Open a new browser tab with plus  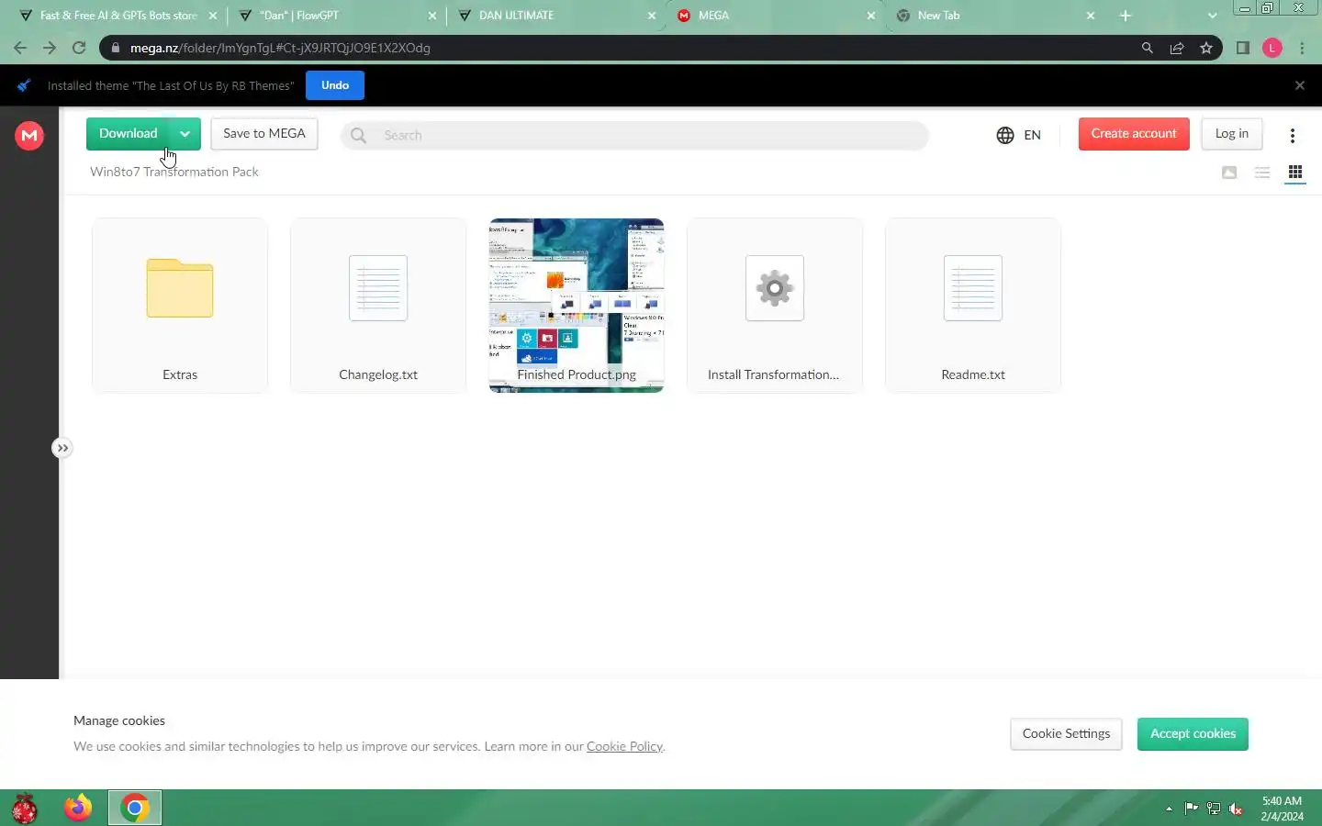[1126, 16]
